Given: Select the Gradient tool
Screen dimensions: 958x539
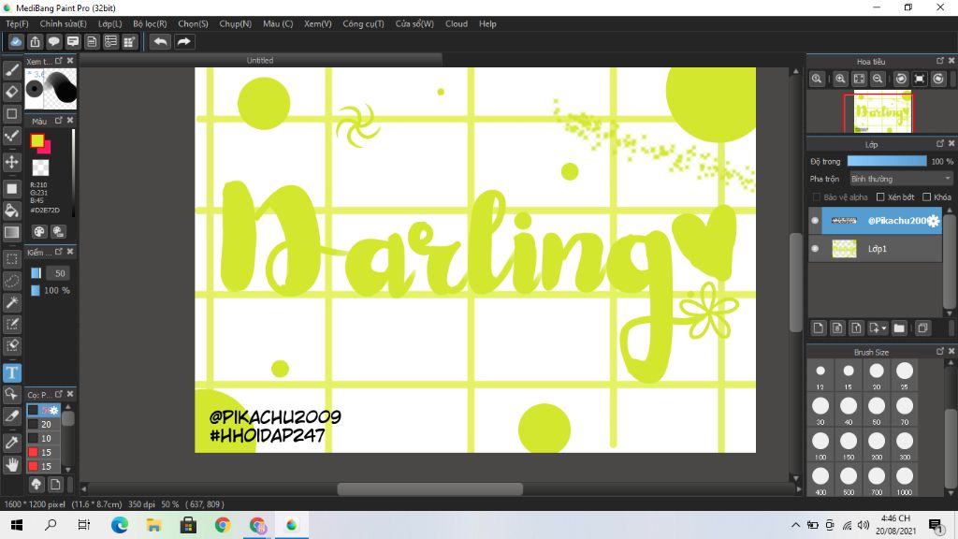Looking at the screenshot, I should coord(11,232).
